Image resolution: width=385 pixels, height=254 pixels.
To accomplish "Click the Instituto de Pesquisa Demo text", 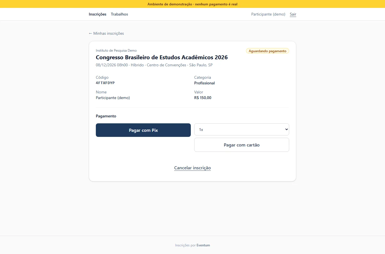I will [116, 51].
